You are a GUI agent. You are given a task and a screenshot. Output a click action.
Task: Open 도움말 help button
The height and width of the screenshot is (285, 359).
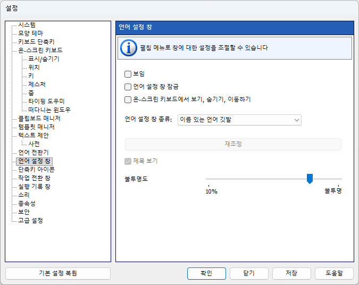click(x=335, y=273)
